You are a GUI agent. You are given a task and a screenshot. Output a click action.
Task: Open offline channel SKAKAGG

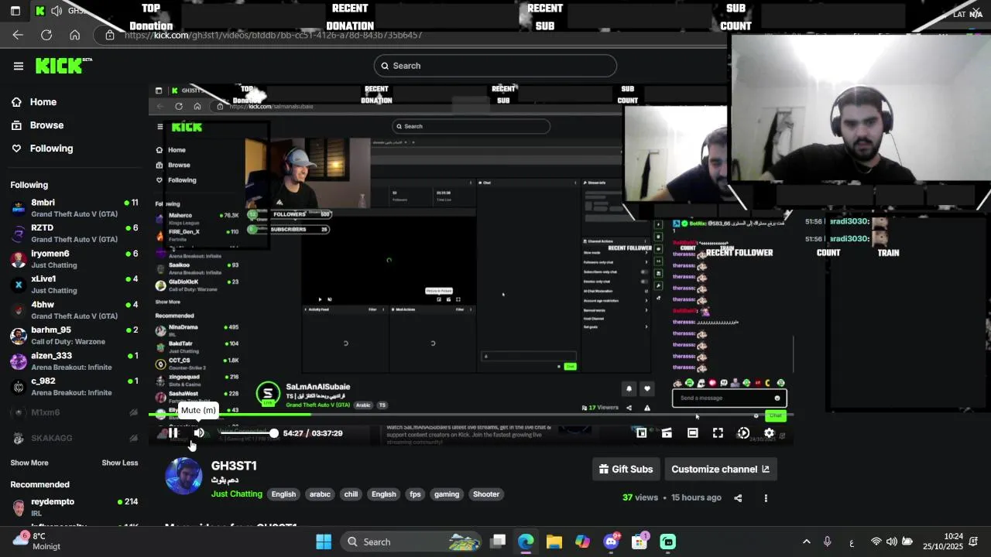click(x=74, y=439)
